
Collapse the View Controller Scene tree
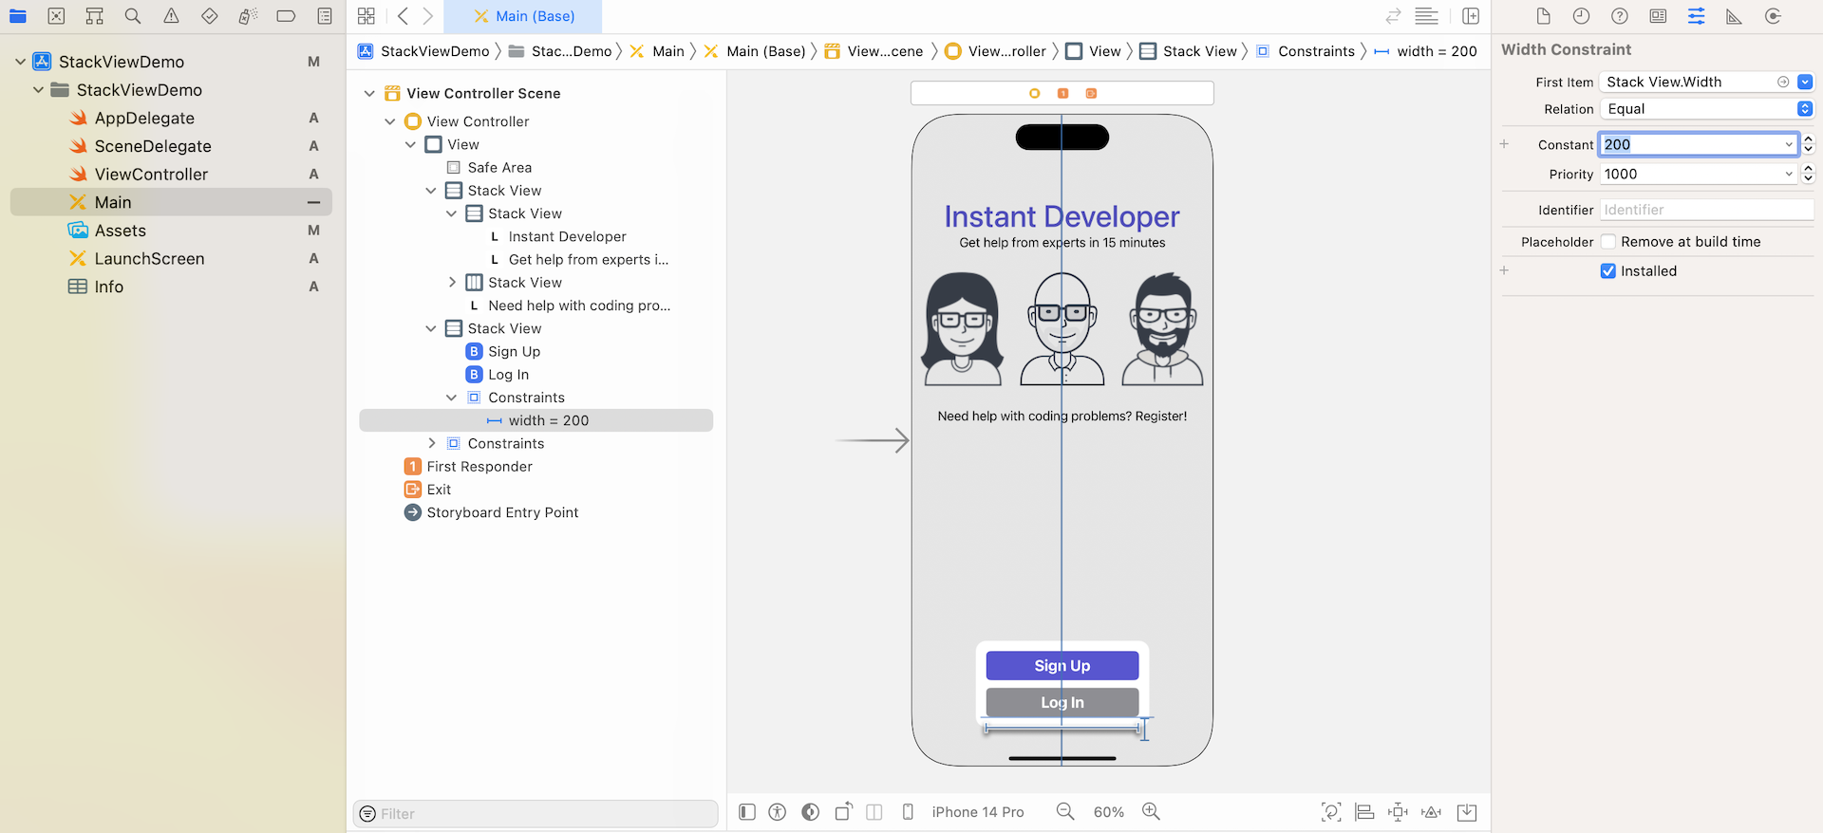coord(369,93)
